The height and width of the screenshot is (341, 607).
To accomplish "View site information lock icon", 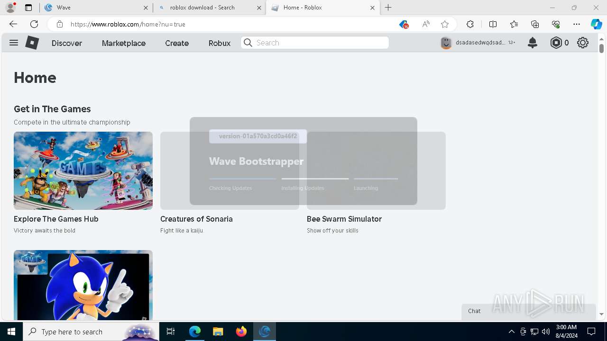I will tap(59, 24).
